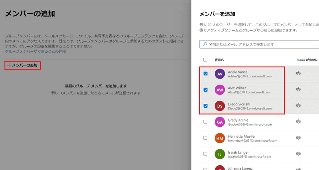Uncheck the Alex Wilber checkbox
The width and height of the screenshot is (319, 170).
coord(205,90)
